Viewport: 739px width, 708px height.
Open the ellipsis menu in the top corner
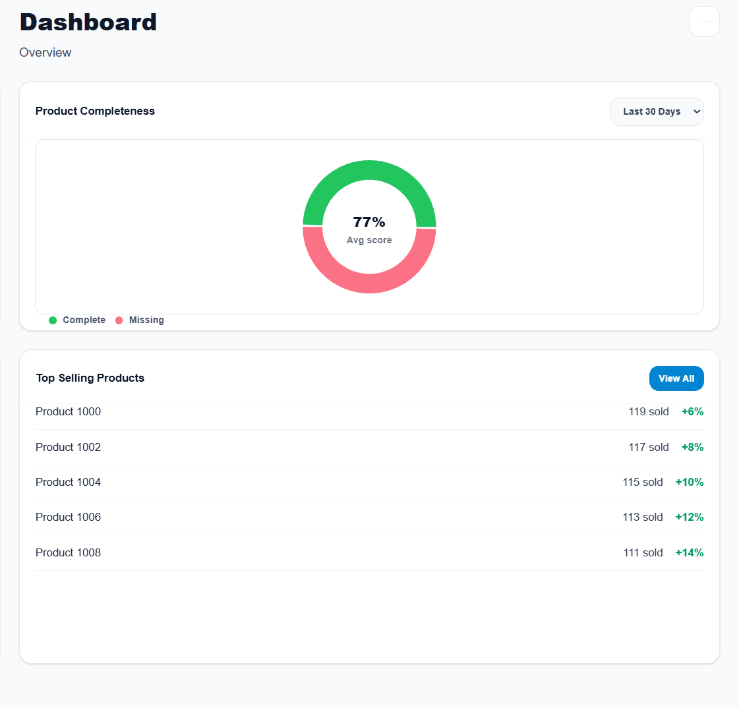(704, 21)
